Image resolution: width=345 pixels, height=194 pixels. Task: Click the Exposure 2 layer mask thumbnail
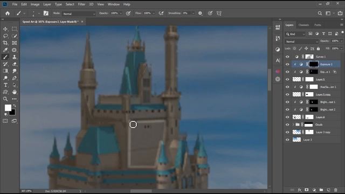[x=314, y=64]
